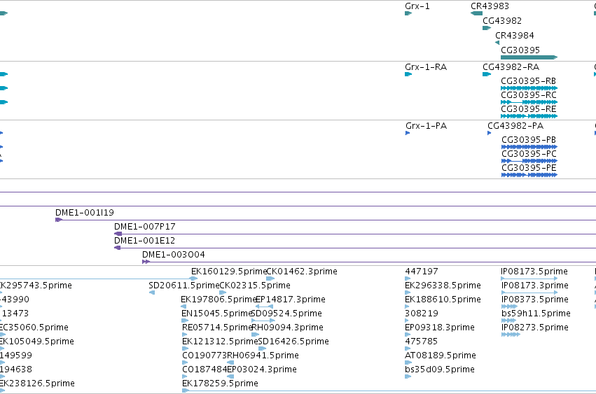Image resolution: width=596 pixels, height=394 pixels.
Task: Open the CG43982-RA transcript label
Action: 511,67
